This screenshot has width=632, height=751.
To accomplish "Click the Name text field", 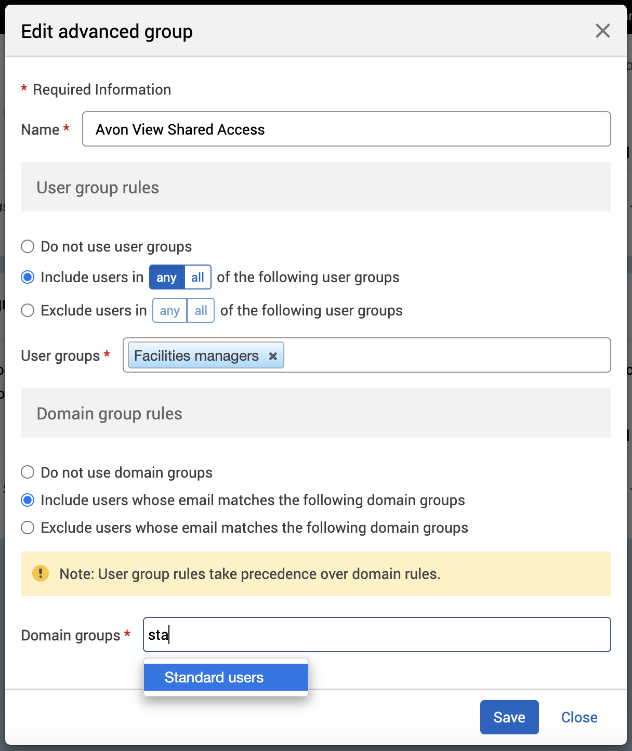I will [x=346, y=129].
